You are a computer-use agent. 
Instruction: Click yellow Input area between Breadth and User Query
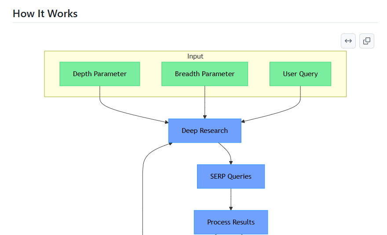pos(259,74)
